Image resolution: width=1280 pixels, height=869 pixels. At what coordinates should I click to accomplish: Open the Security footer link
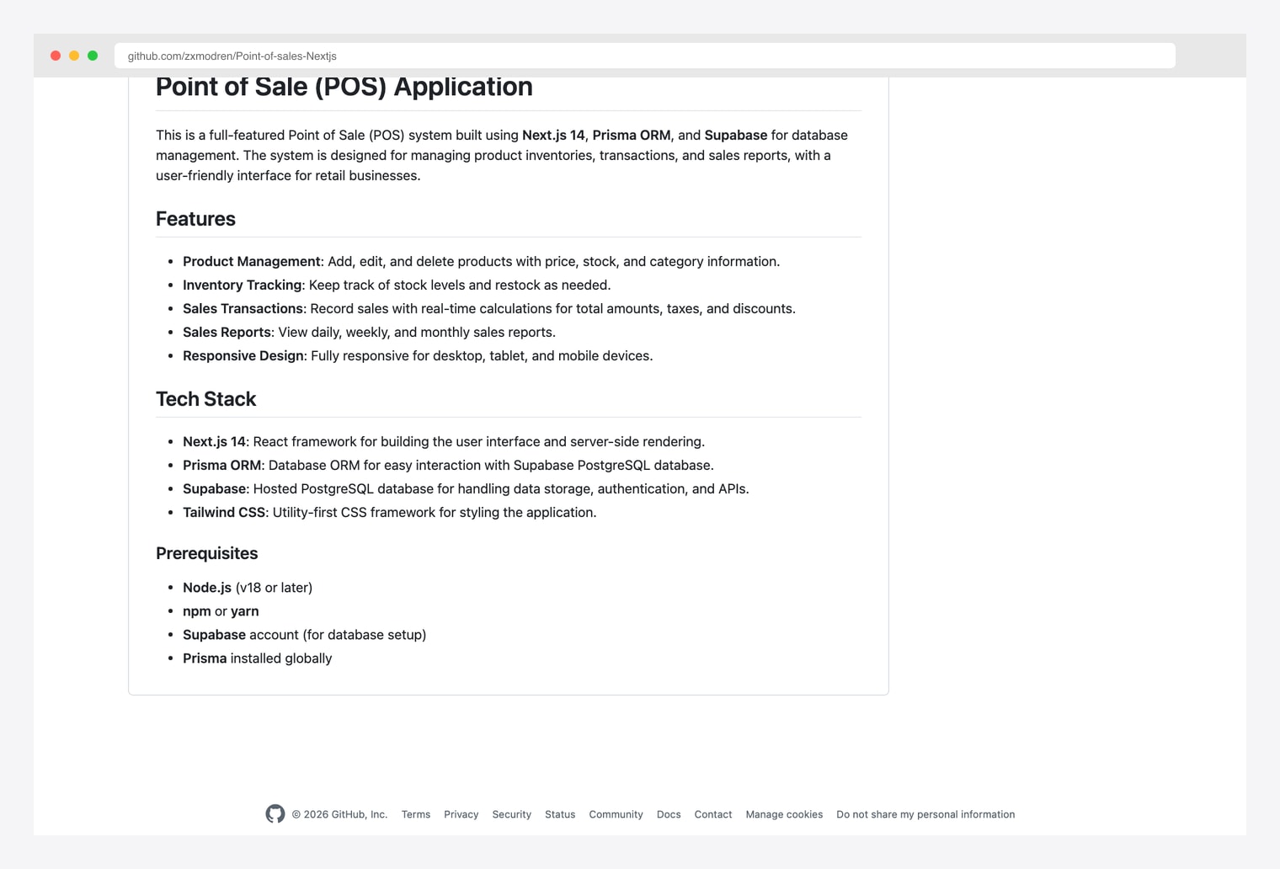512,814
